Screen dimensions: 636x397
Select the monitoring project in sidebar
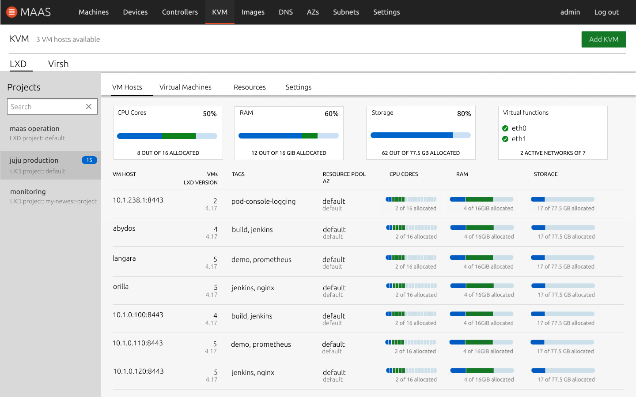28,191
